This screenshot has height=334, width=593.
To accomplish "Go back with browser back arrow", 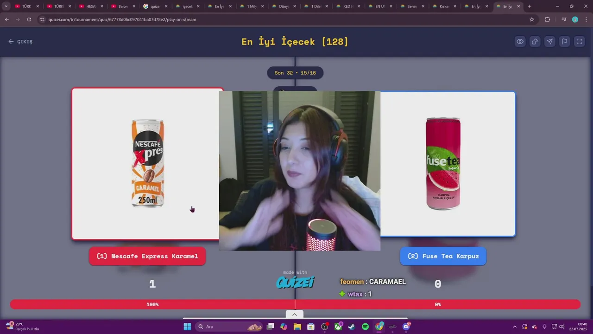I will [x=6, y=19].
